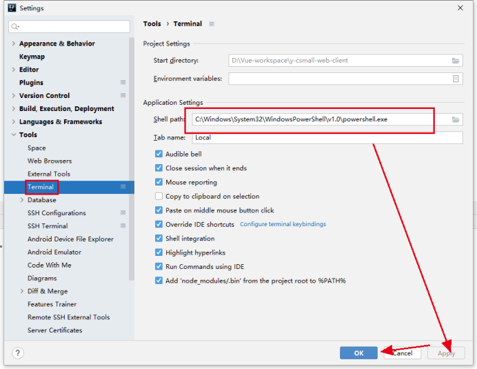The image size is (477, 369).
Task: Uncheck Override IDE shortcuts
Action: pos(159,224)
